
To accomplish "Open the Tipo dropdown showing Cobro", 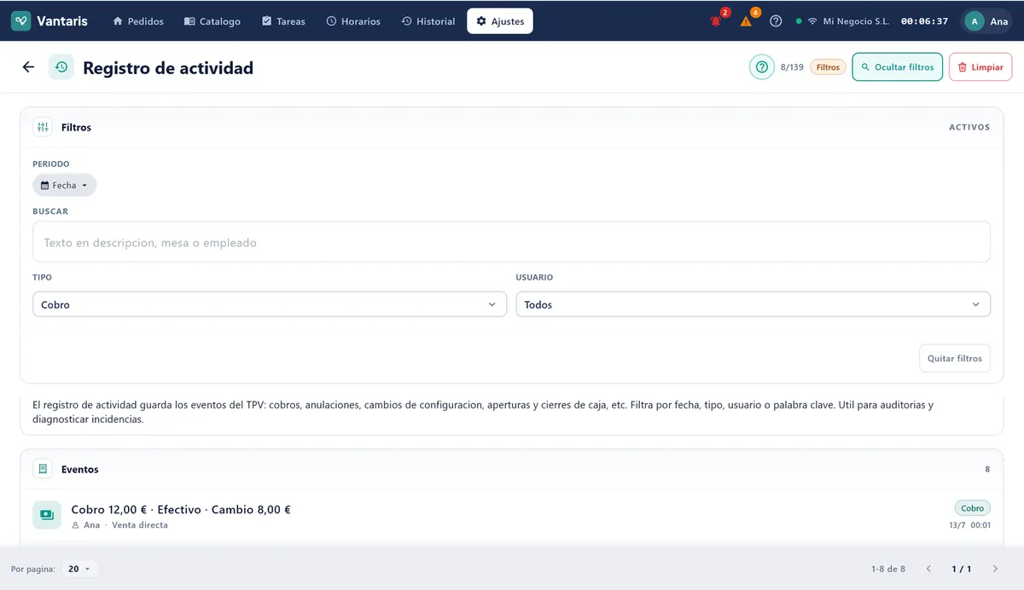I will coord(270,304).
